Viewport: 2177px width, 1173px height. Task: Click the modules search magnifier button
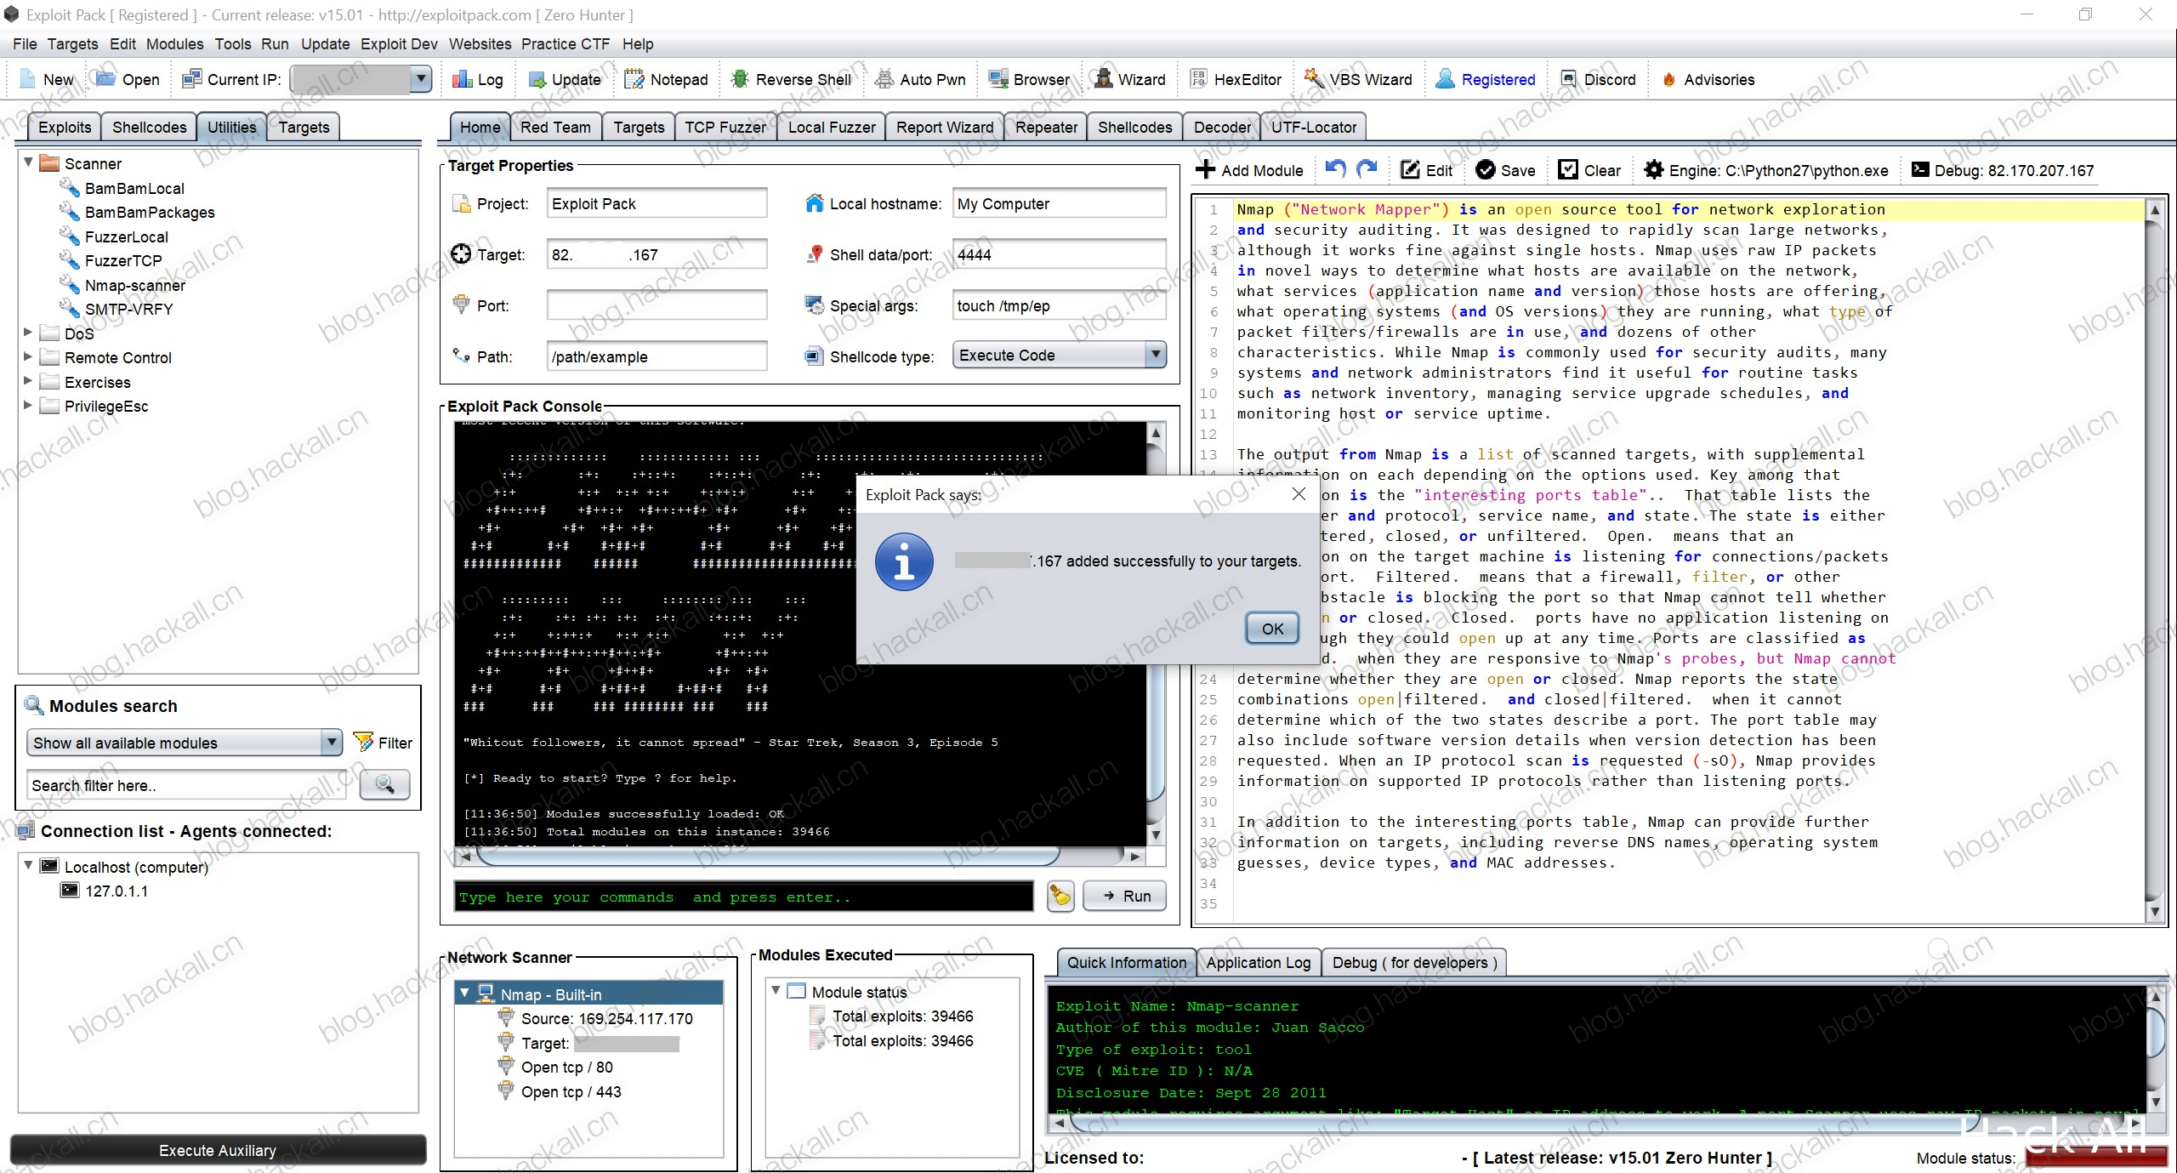pyautogui.click(x=385, y=784)
